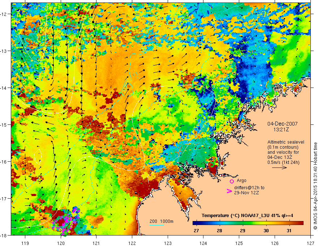
Task: Click the magenta drifters arrowhead legend symbol
Action: click(229, 191)
